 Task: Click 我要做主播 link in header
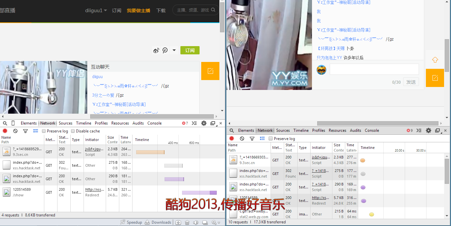pos(138,11)
